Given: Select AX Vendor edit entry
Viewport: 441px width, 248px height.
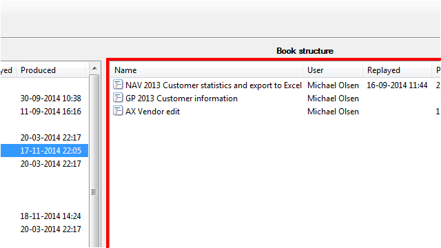Looking at the screenshot, I should pos(152,112).
